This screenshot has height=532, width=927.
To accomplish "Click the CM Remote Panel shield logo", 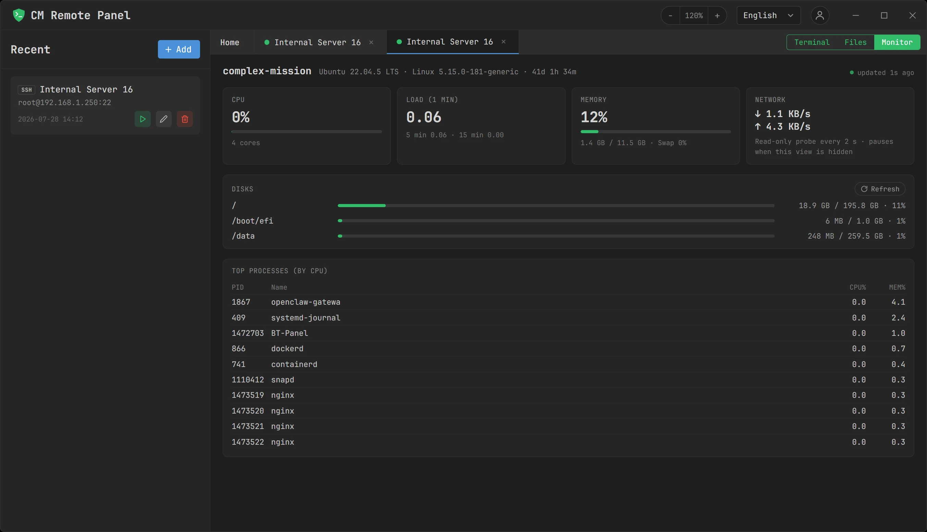I will coord(18,15).
